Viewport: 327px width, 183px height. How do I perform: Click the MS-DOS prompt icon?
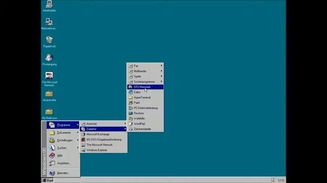pyautogui.click(x=83, y=139)
